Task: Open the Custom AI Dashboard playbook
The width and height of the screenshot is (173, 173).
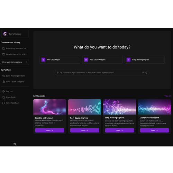Action: click(154, 130)
